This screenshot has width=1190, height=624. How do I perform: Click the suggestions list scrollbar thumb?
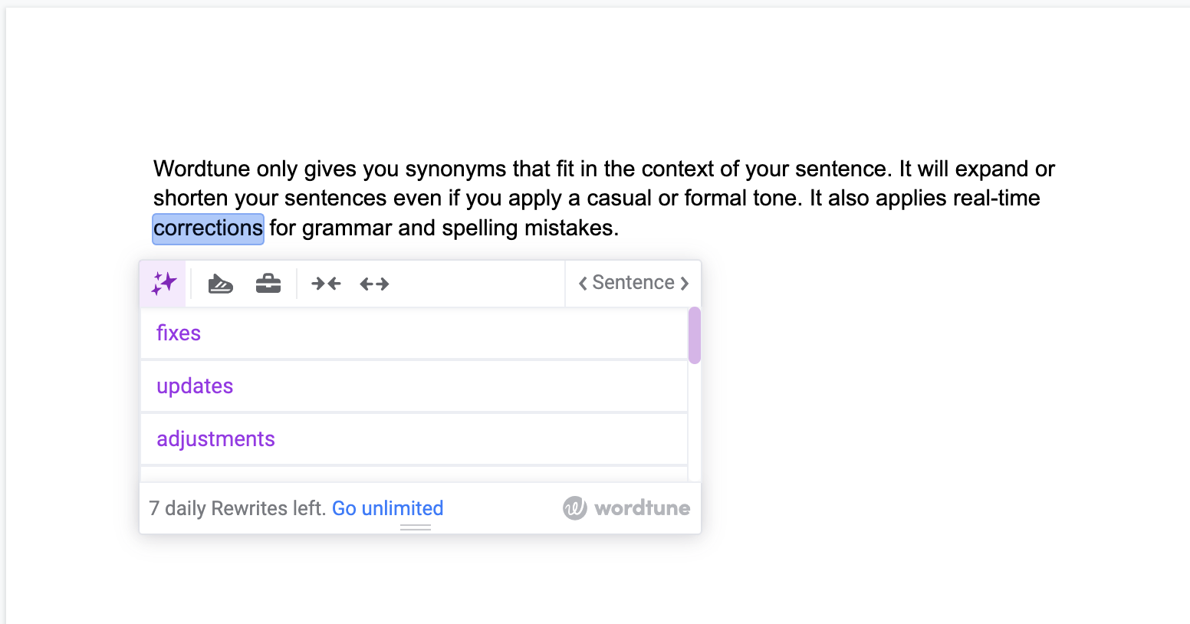[695, 335]
